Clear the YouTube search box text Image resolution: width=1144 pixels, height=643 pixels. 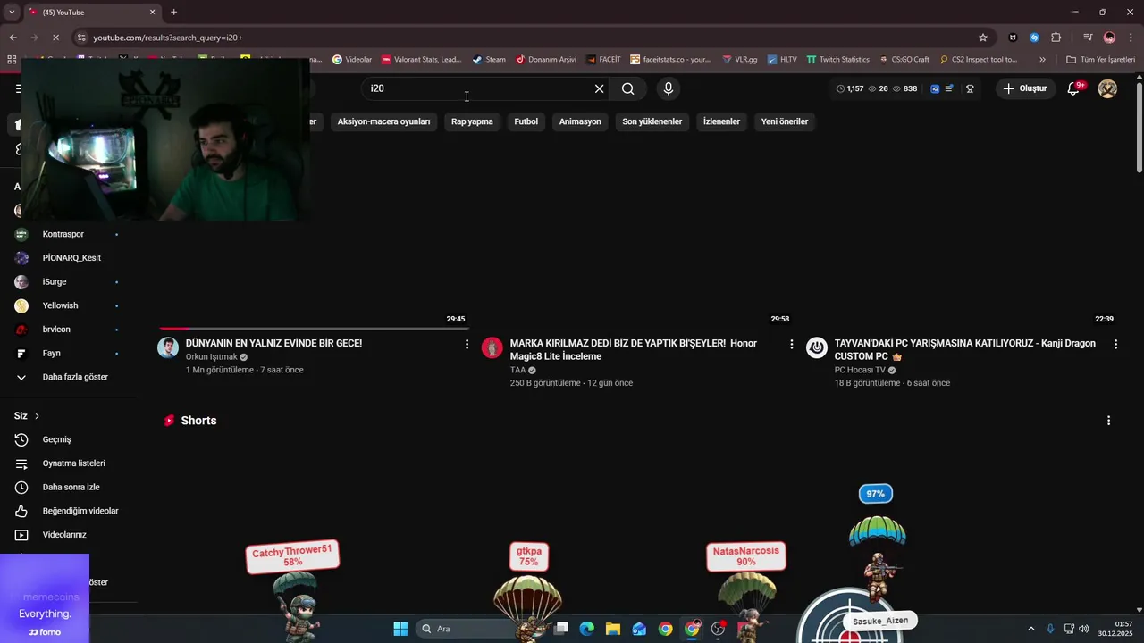point(600,88)
